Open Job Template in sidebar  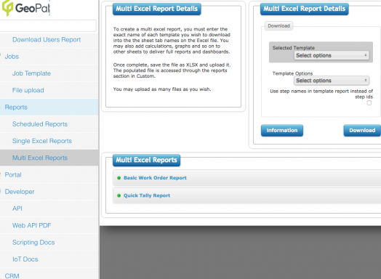click(x=31, y=73)
